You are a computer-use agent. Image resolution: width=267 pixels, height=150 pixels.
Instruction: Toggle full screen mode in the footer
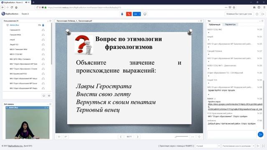[x=263, y=146]
